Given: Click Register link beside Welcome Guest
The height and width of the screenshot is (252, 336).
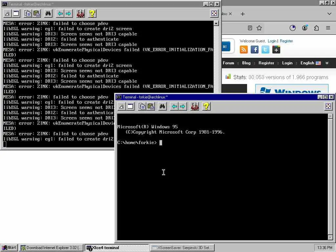Looking at the screenshot, I should 286,41.
